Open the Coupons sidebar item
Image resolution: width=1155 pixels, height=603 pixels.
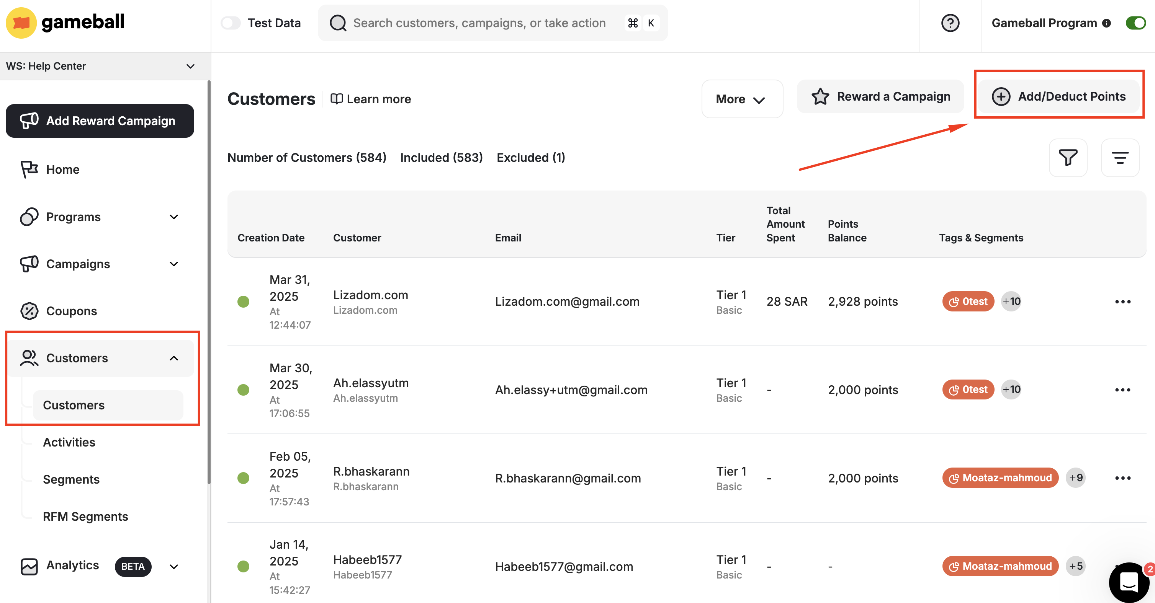71,311
